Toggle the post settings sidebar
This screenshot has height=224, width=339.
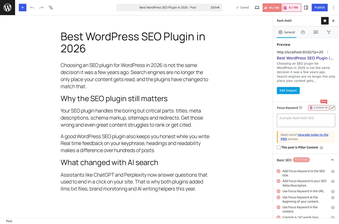point(306,8)
